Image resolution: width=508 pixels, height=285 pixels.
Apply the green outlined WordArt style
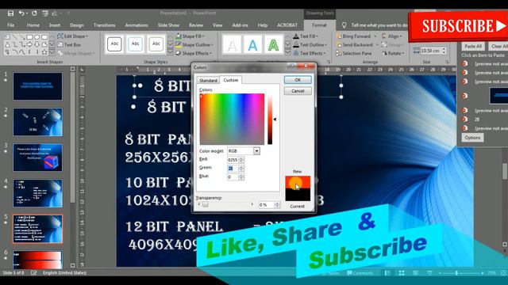[273, 44]
